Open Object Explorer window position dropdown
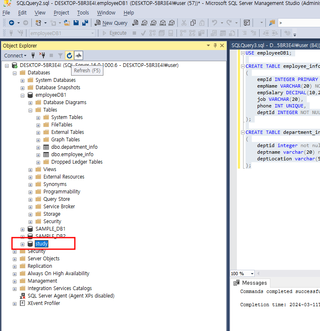320x331 pixels. [x=208, y=45]
